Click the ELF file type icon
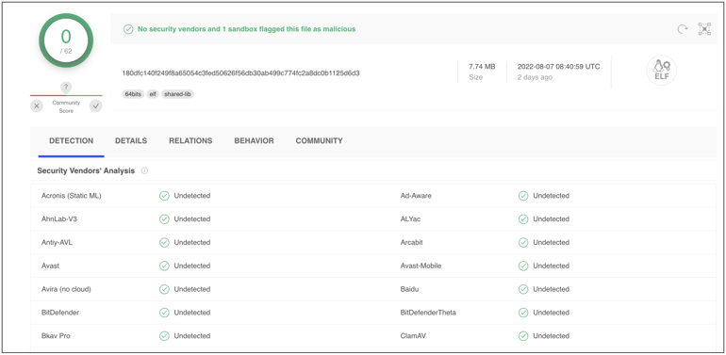Screen dimensions: 726x355 (662, 71)
